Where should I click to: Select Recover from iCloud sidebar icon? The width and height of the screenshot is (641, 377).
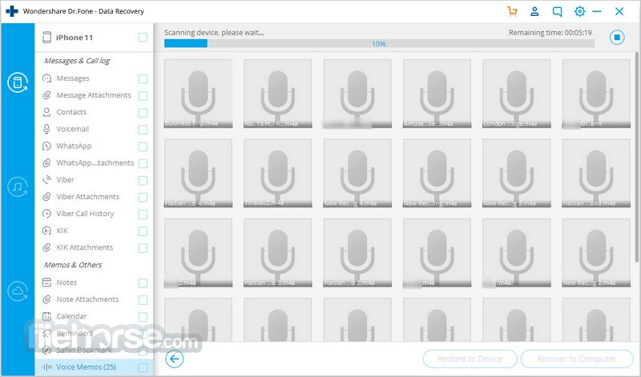click(18, 291)
